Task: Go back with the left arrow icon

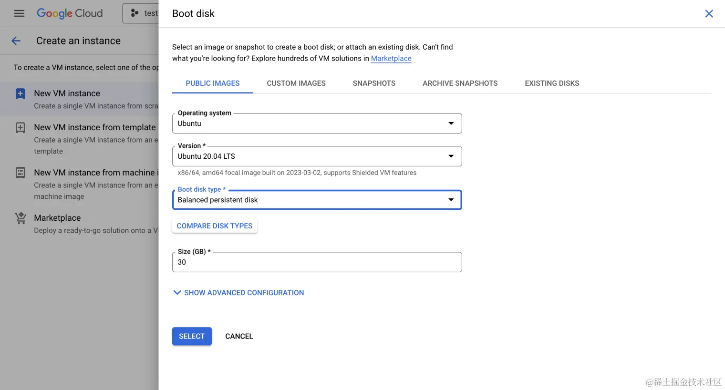Action: pos(16,41)
